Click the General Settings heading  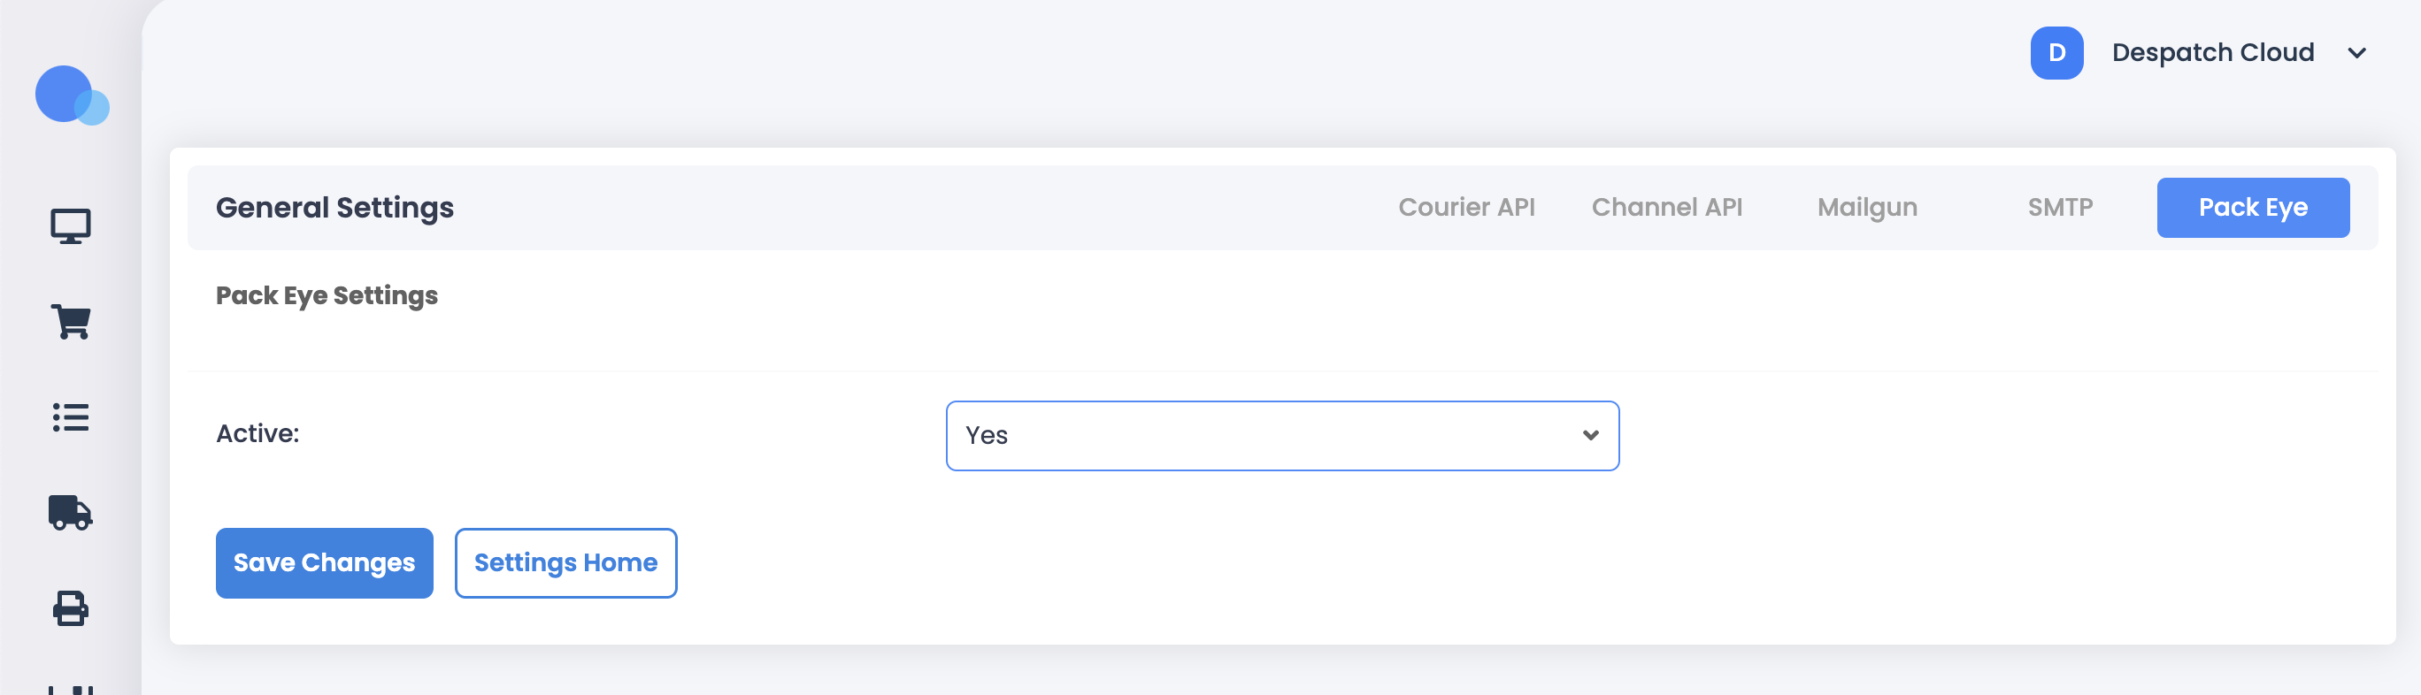coord(334,208)
